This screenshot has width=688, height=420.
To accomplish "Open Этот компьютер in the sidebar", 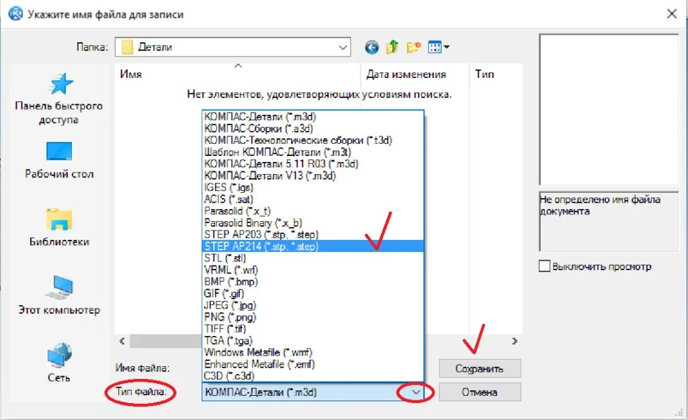I will coord(59,296).
